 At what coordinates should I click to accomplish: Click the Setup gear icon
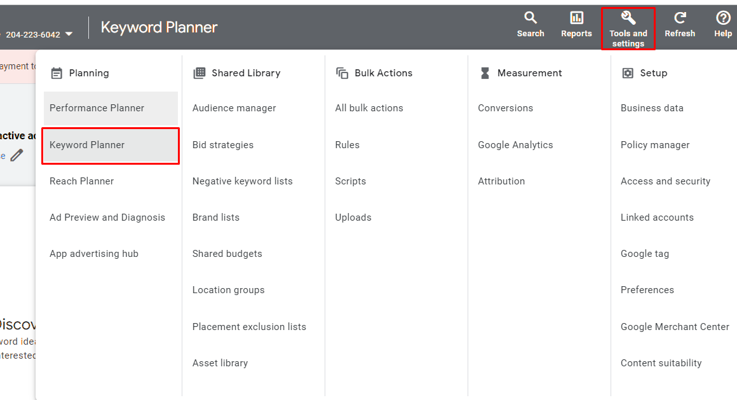(x=628, y=73)
